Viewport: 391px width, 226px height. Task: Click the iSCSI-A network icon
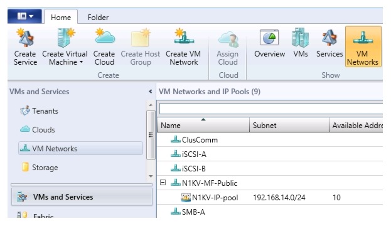(176, 154)
